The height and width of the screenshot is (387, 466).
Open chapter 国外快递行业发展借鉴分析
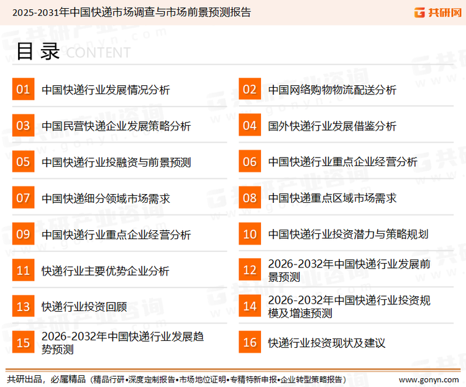332,126
